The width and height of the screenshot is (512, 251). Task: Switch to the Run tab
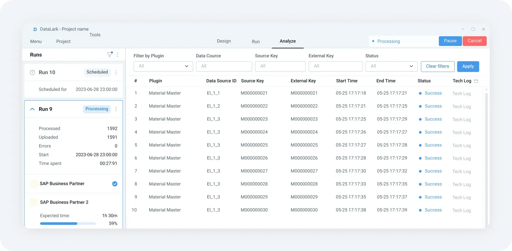[x=256, y=41]
